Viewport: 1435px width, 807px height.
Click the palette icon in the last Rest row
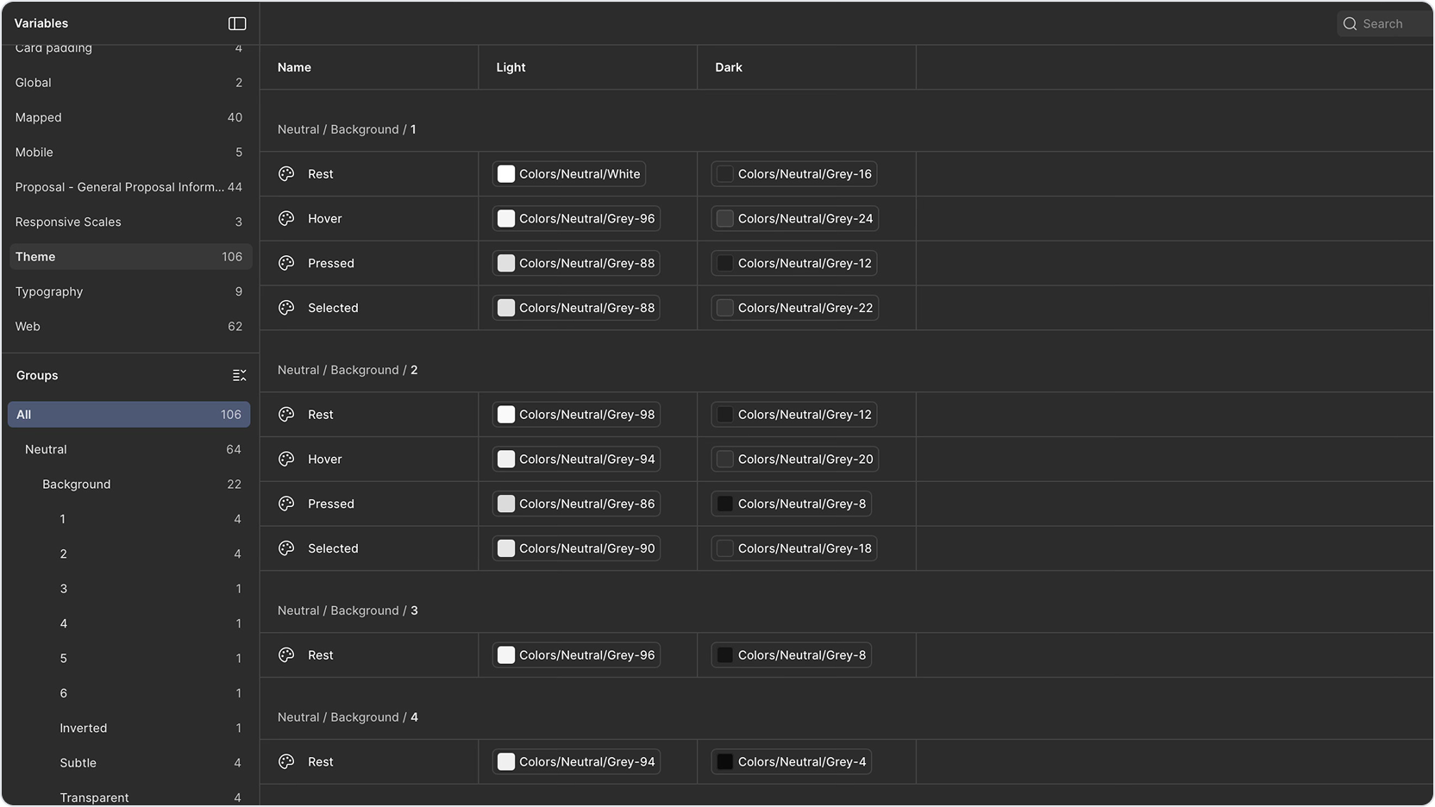[285, 761]
